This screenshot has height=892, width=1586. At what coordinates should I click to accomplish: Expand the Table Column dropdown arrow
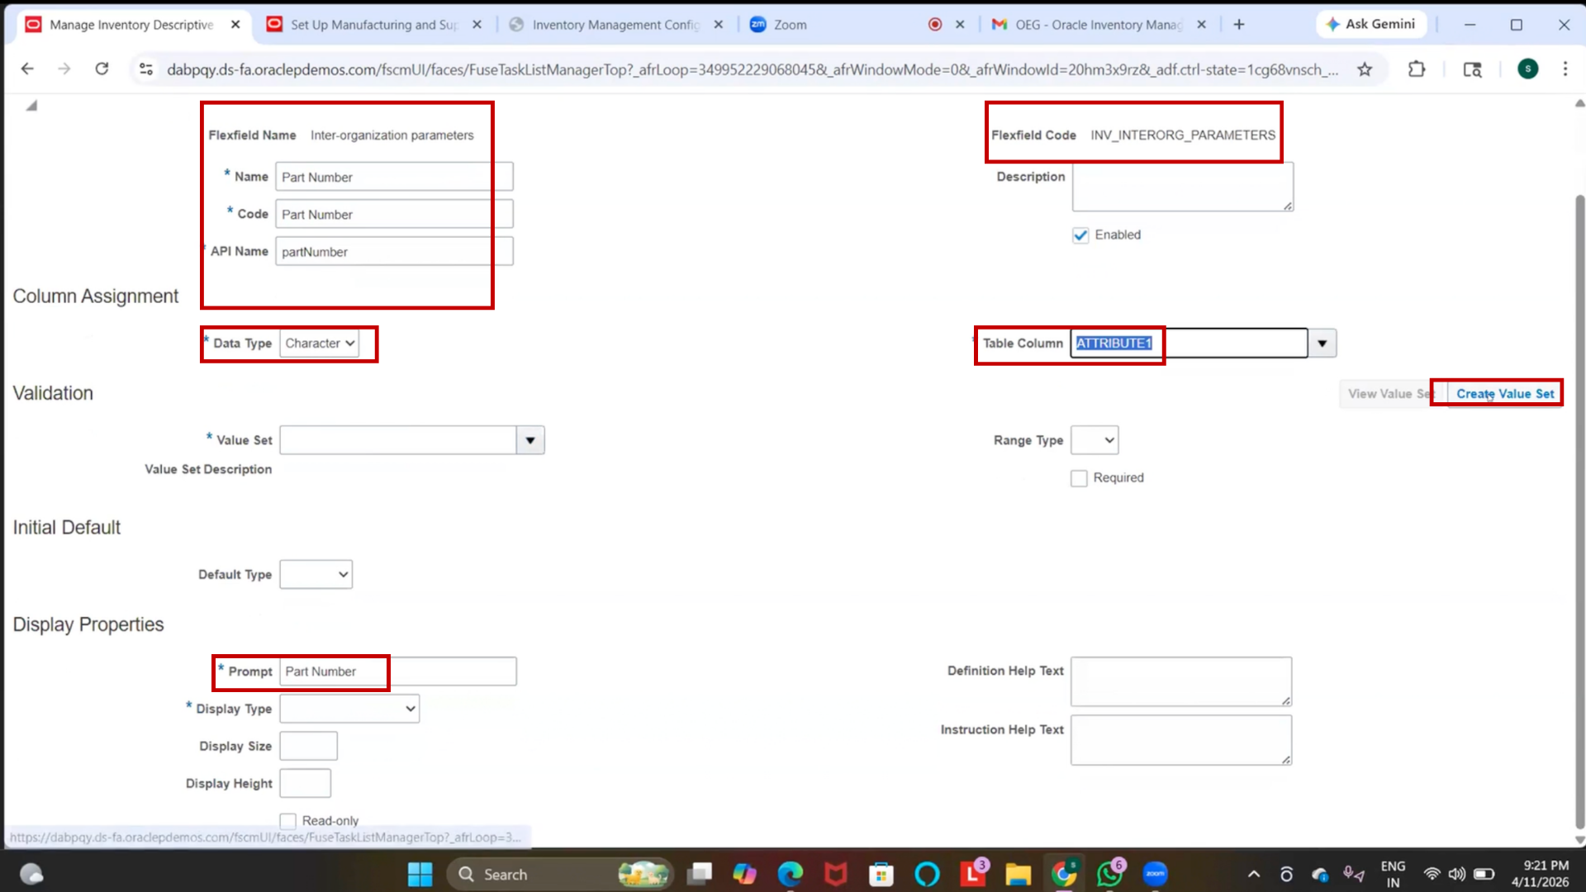(1322, 344)
